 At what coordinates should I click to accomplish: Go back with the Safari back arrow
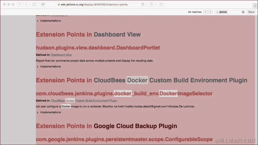[x=20, y=4]
